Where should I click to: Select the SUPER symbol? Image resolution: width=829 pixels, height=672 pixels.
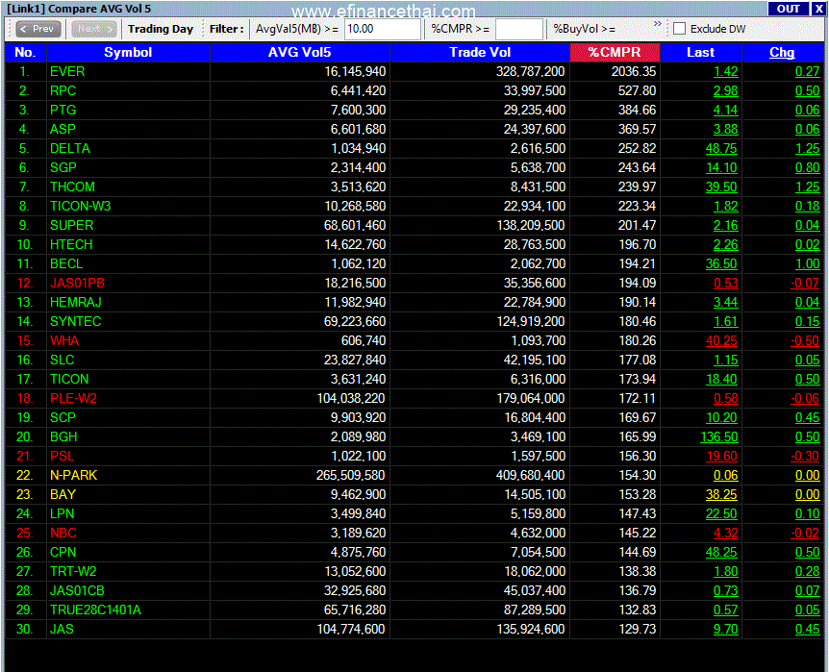[x=71, y=225]
